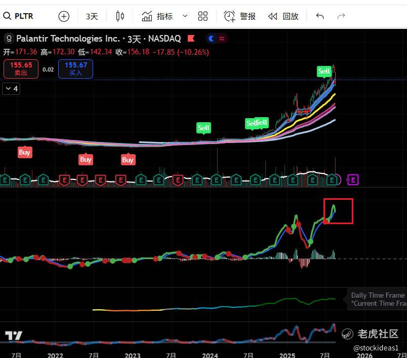Collapse the indicator legend showing 4
Screen dimensions: 407x358
pos(11,89)
